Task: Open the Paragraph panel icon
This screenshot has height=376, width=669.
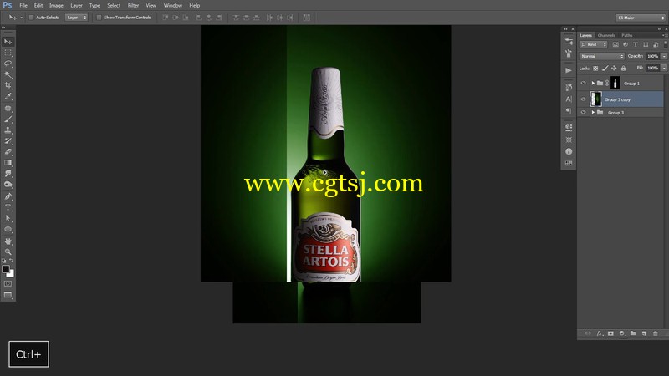Action: pyautogui.click(x=569, y=111)
